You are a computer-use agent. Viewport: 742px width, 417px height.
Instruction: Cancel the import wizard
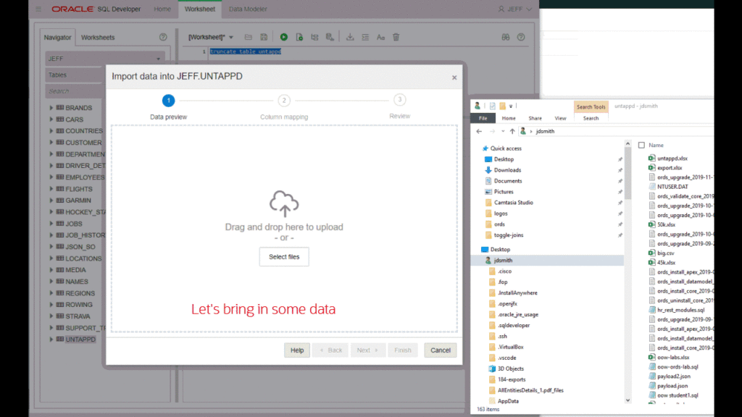tap(440, 350)
